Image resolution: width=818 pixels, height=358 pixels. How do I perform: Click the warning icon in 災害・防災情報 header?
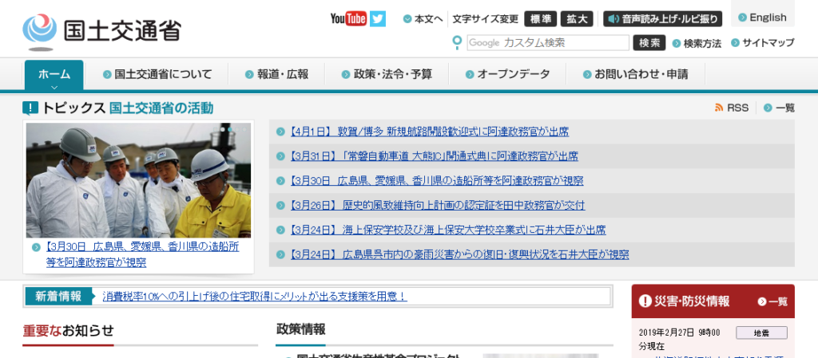coord(645,301)
